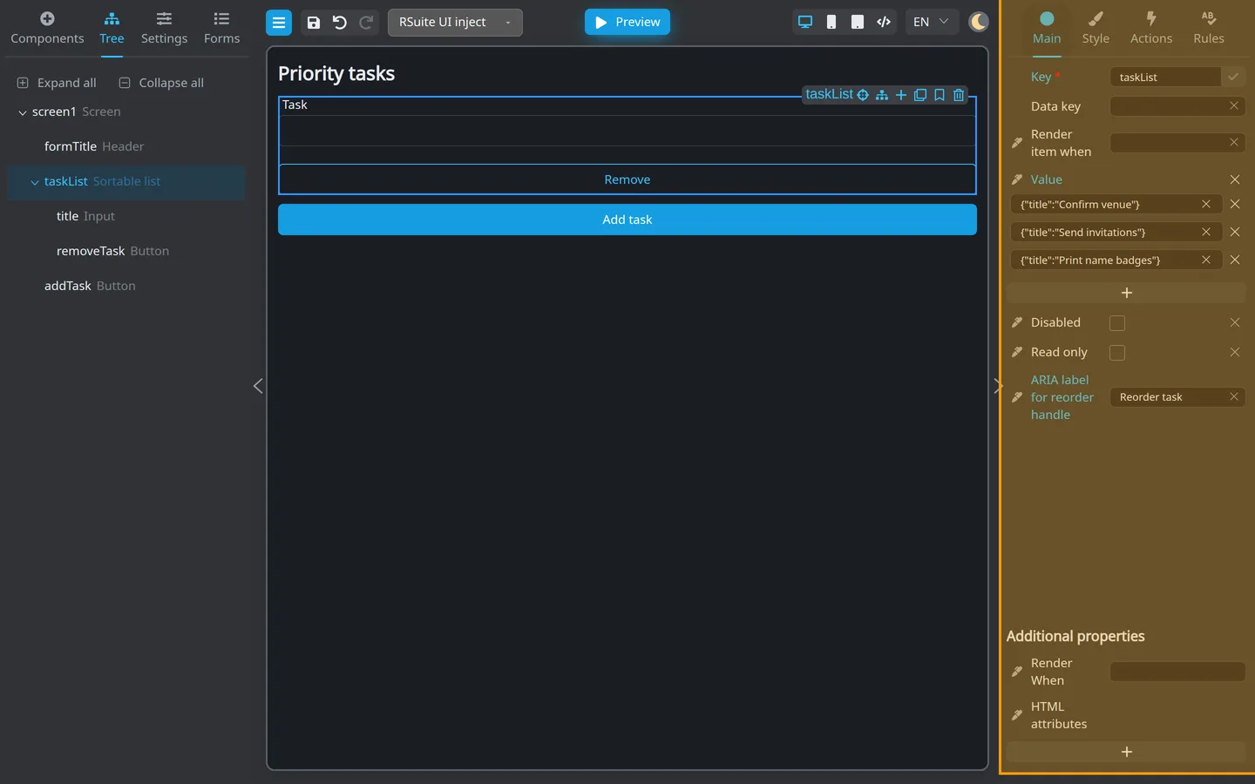This screenshot has width=1255, height=784.
Task: Toggle the hamburger menu button in toolbar
Action: [279, 23]
